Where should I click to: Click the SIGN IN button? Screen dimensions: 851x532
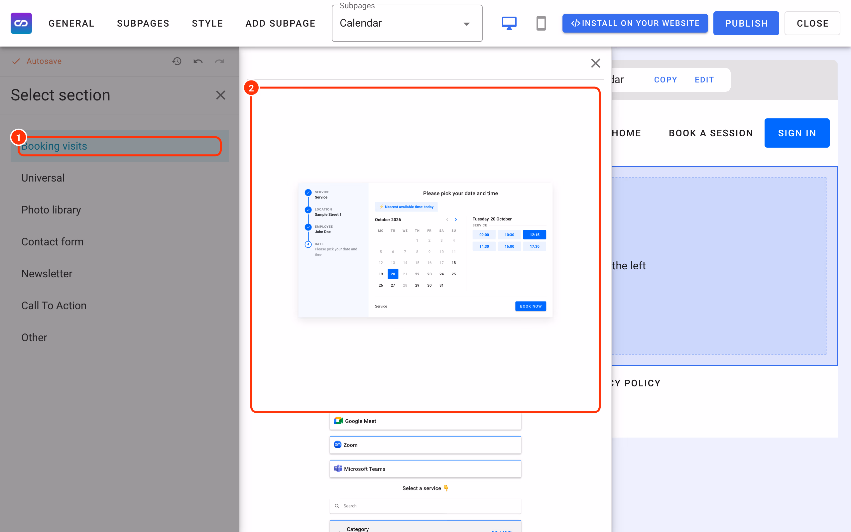coord(796,133)
